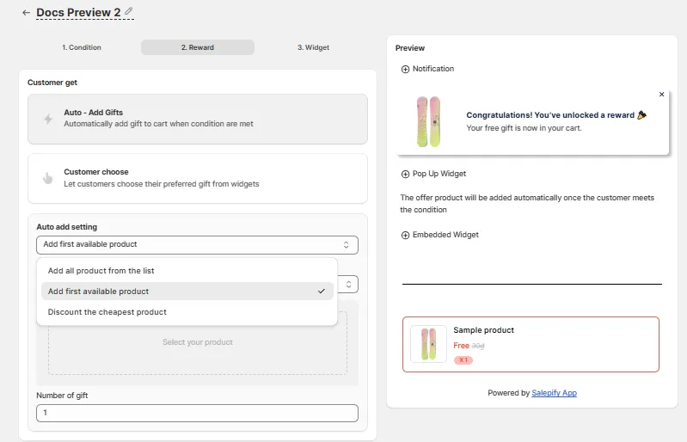Click the Number of gift input field
This screenshot has height=442, width=687.
tap(197, 413)
